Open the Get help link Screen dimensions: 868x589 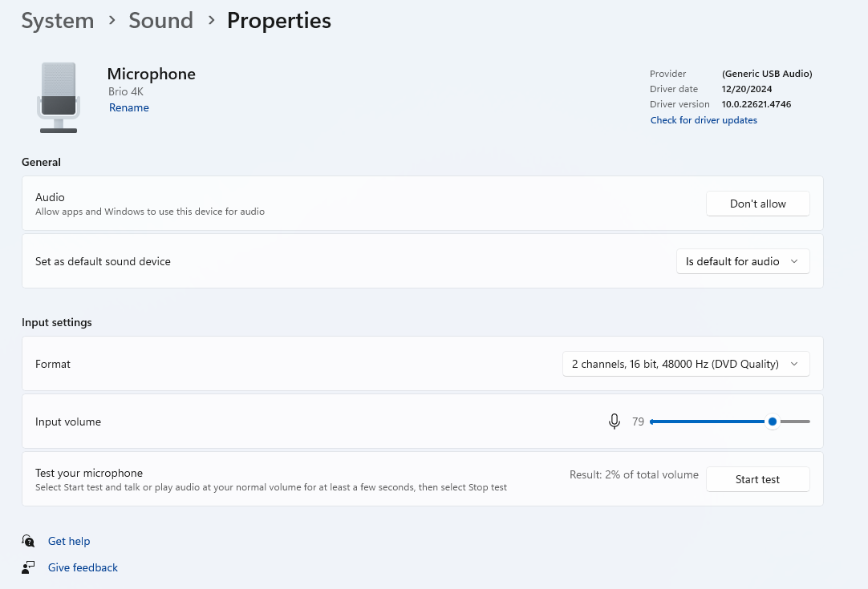tap(69, 541)
